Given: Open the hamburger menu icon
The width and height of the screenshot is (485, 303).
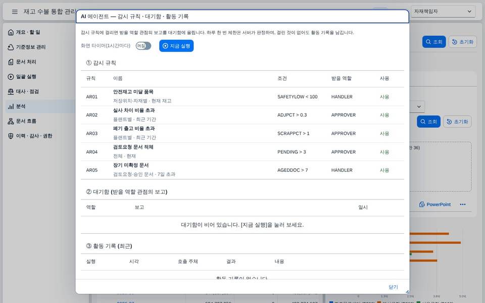Looking at the screenshot, I should tap(15, 12).
